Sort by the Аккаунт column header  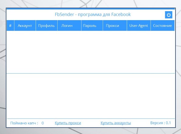(x=25, y=26)
